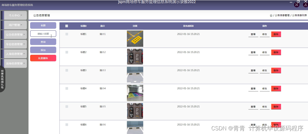Click 修改 for row 标题4

click(x=265, y=88)
